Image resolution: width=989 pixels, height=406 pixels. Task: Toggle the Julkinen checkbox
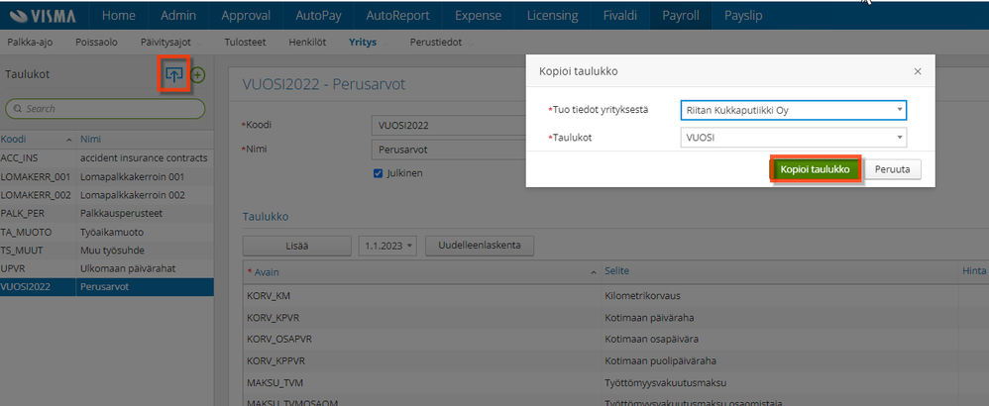378,173
